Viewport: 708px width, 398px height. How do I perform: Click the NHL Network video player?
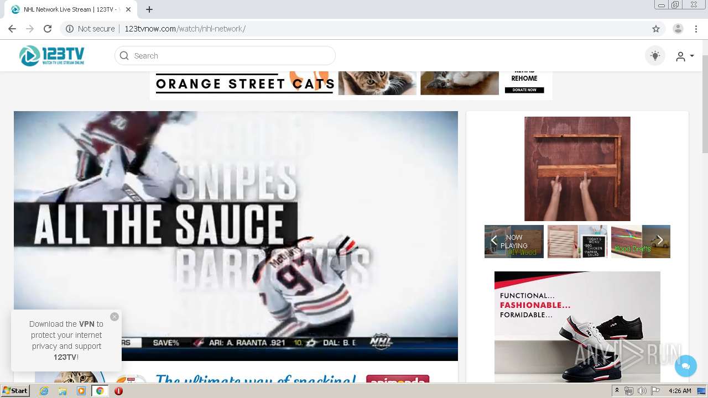[236, 236]
